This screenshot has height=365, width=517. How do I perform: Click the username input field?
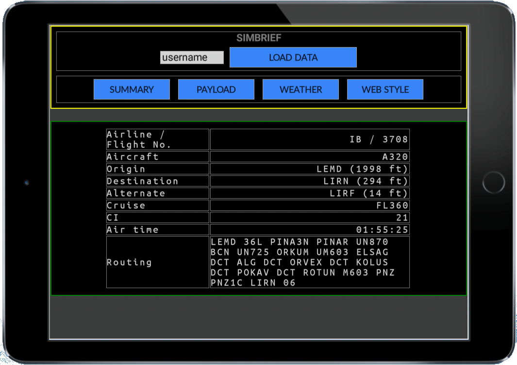[x=192, y=57]
